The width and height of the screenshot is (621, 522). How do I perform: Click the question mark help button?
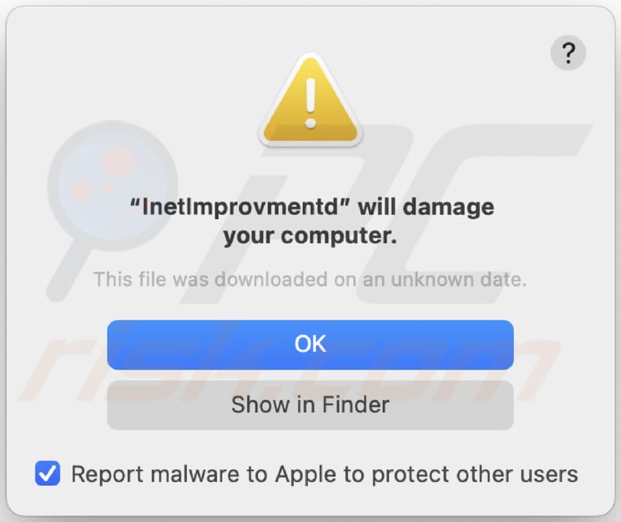click(568, 53)
